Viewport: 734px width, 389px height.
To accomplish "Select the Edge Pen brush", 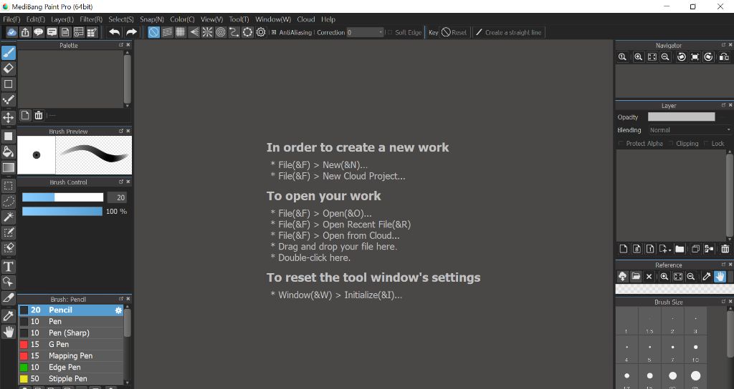I will (71, 367).
